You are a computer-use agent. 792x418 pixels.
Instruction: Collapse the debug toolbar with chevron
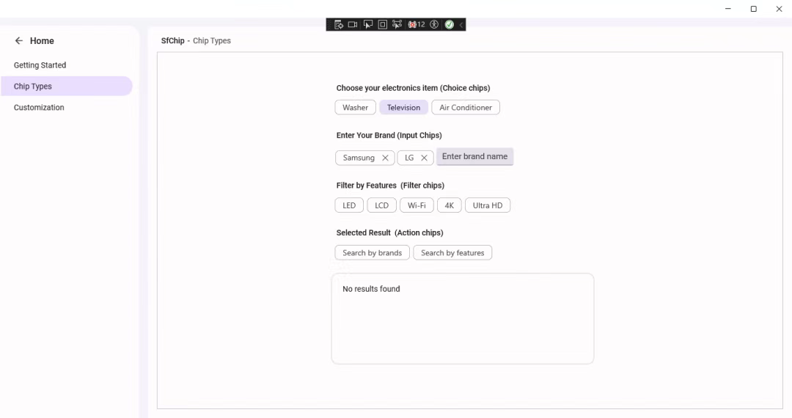[x=461, y=25]
